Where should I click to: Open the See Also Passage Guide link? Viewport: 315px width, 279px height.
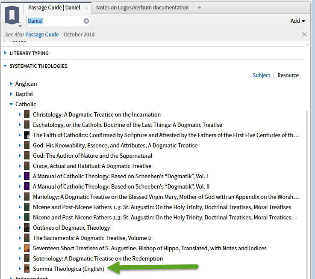click(42, 34)
